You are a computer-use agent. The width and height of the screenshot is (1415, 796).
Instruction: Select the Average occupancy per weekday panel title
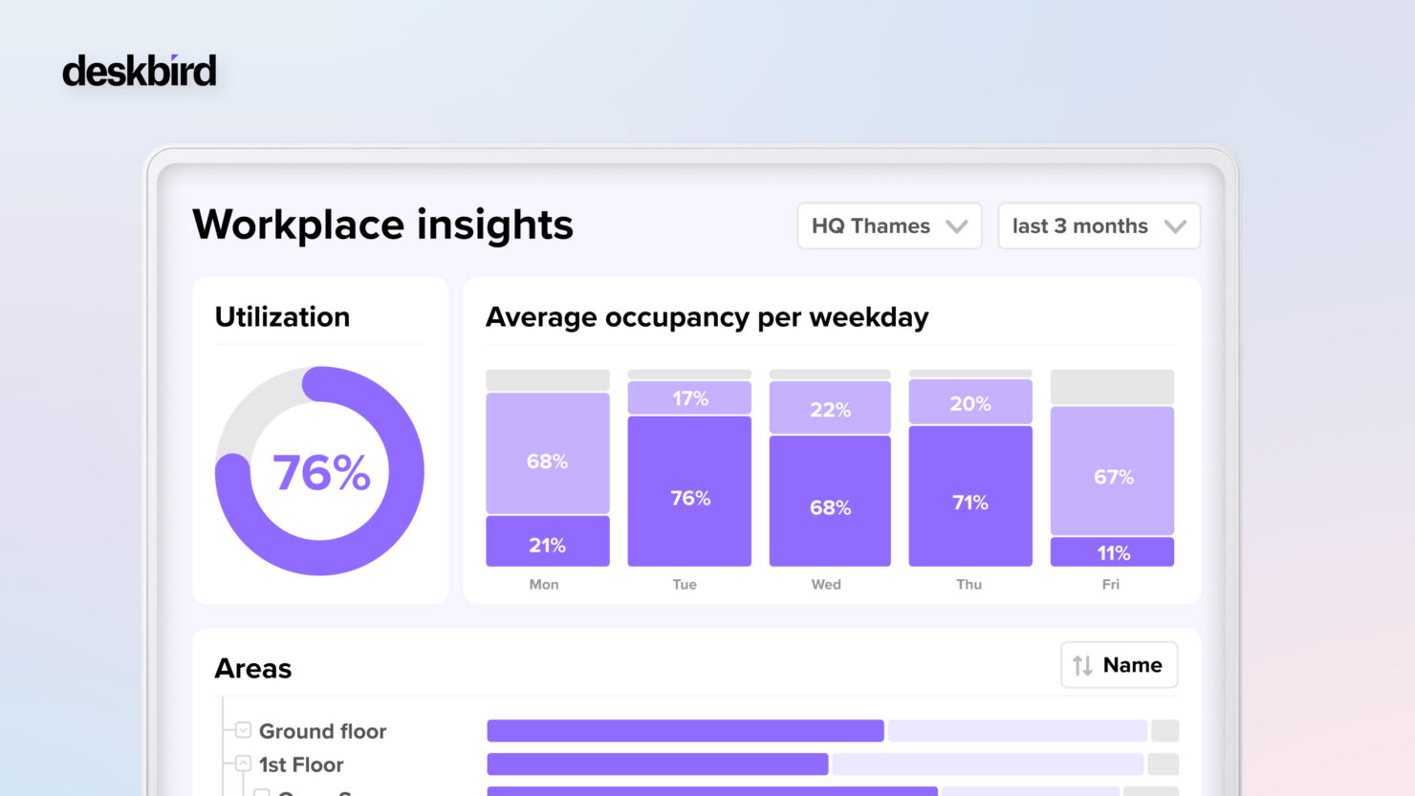pyautogui.click(x=707, y=316)
